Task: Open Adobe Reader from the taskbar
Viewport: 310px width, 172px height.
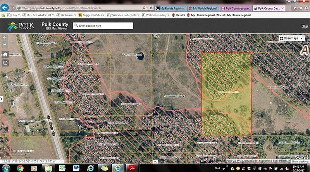Action: point(132,168)
